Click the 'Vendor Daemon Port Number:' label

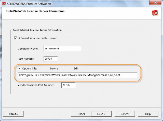pos(36,85)
